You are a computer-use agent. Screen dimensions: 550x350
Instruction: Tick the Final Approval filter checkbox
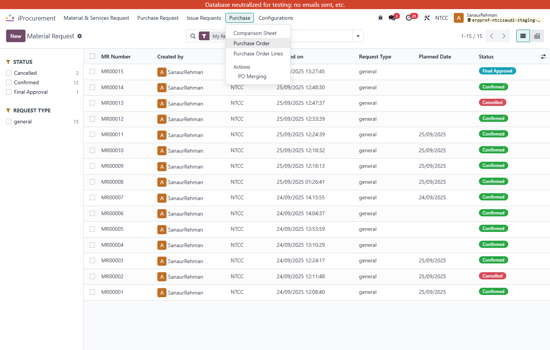pyautogui.click(x=9, y=92)
